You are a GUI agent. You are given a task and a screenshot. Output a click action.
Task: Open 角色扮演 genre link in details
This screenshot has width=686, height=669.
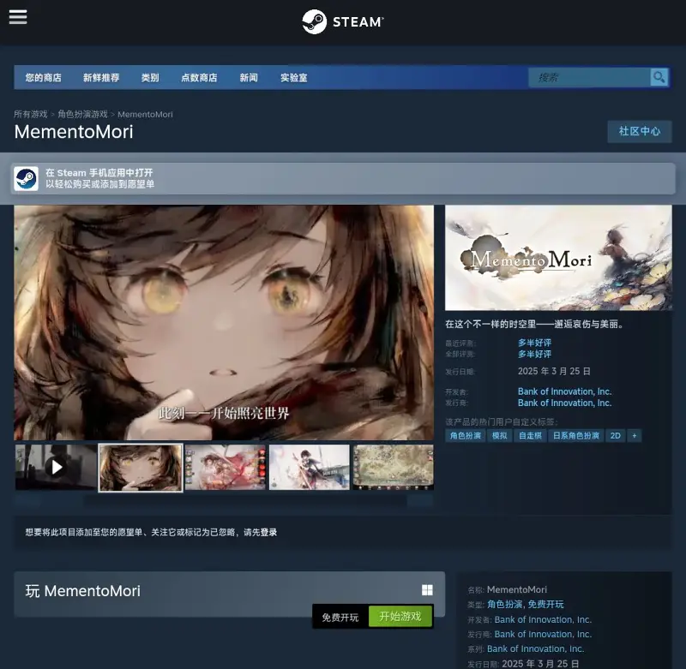point(505,605)
